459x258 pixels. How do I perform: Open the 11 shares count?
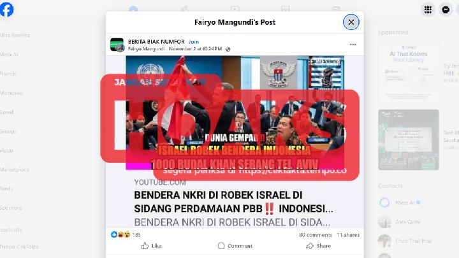348,235
